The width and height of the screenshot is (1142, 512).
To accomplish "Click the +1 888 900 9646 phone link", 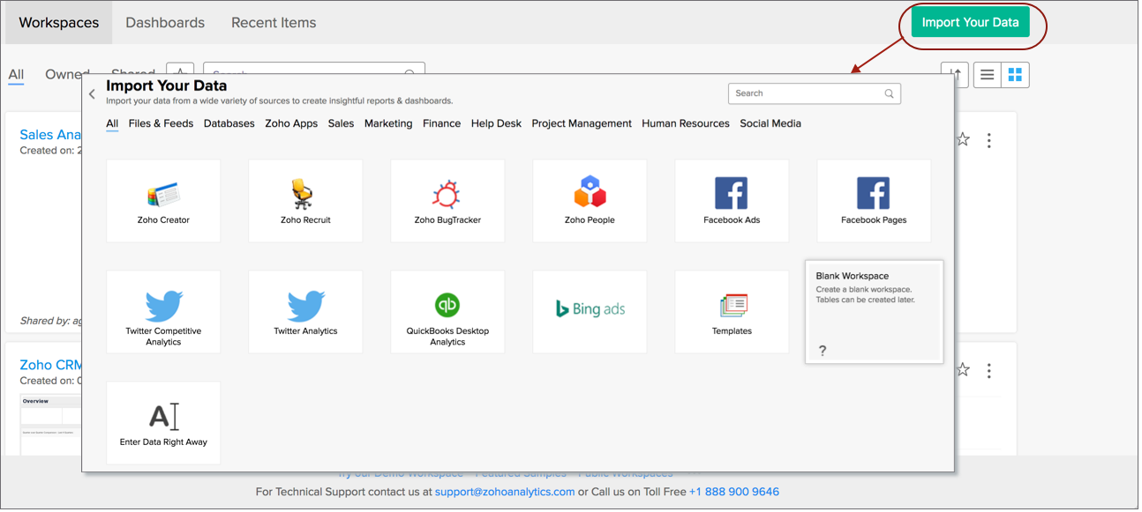I will (x=734, y=492).
